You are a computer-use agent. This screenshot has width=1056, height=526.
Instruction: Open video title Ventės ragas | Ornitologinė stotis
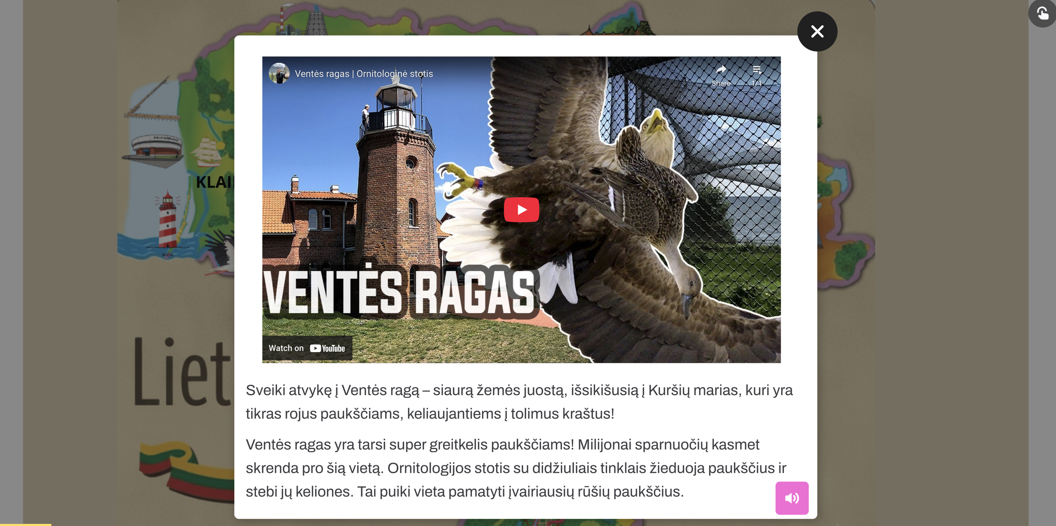click(363, 74)
